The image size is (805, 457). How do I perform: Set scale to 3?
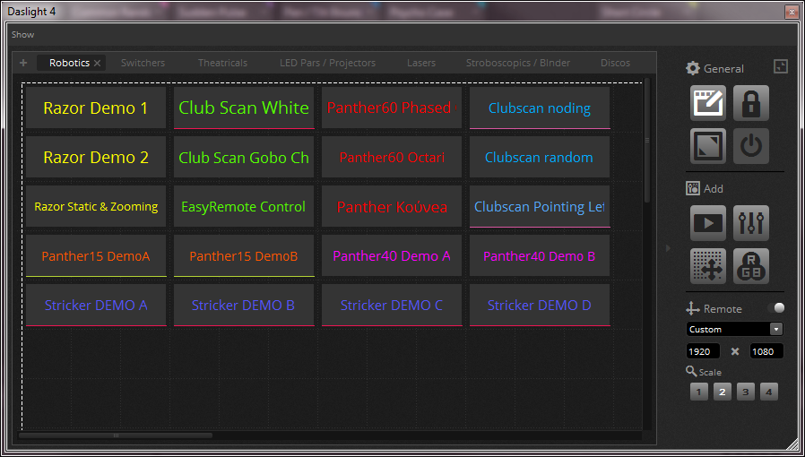point(746,392)
